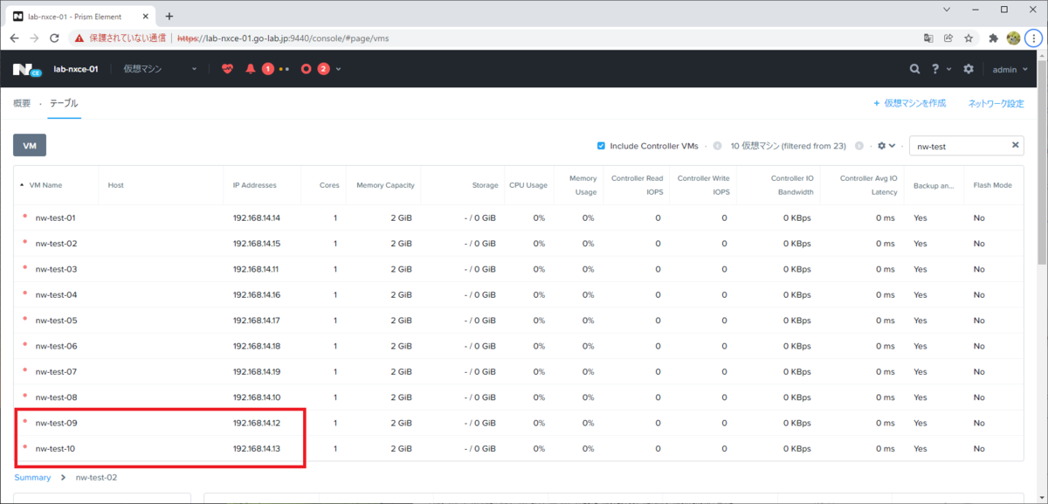1048x504 pixels.
Task: Go to previous page of VM table
Action: point(717,146)
